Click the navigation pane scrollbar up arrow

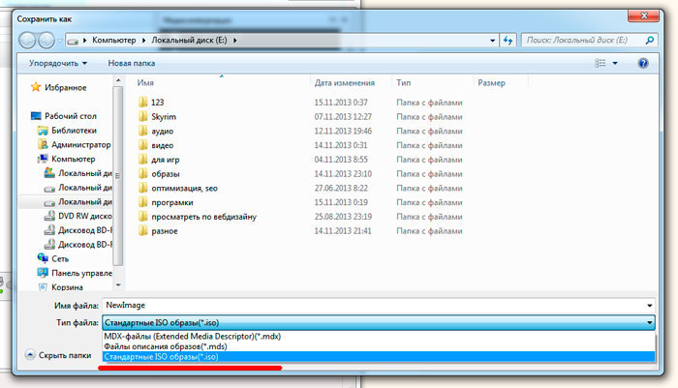click(118, 81)
